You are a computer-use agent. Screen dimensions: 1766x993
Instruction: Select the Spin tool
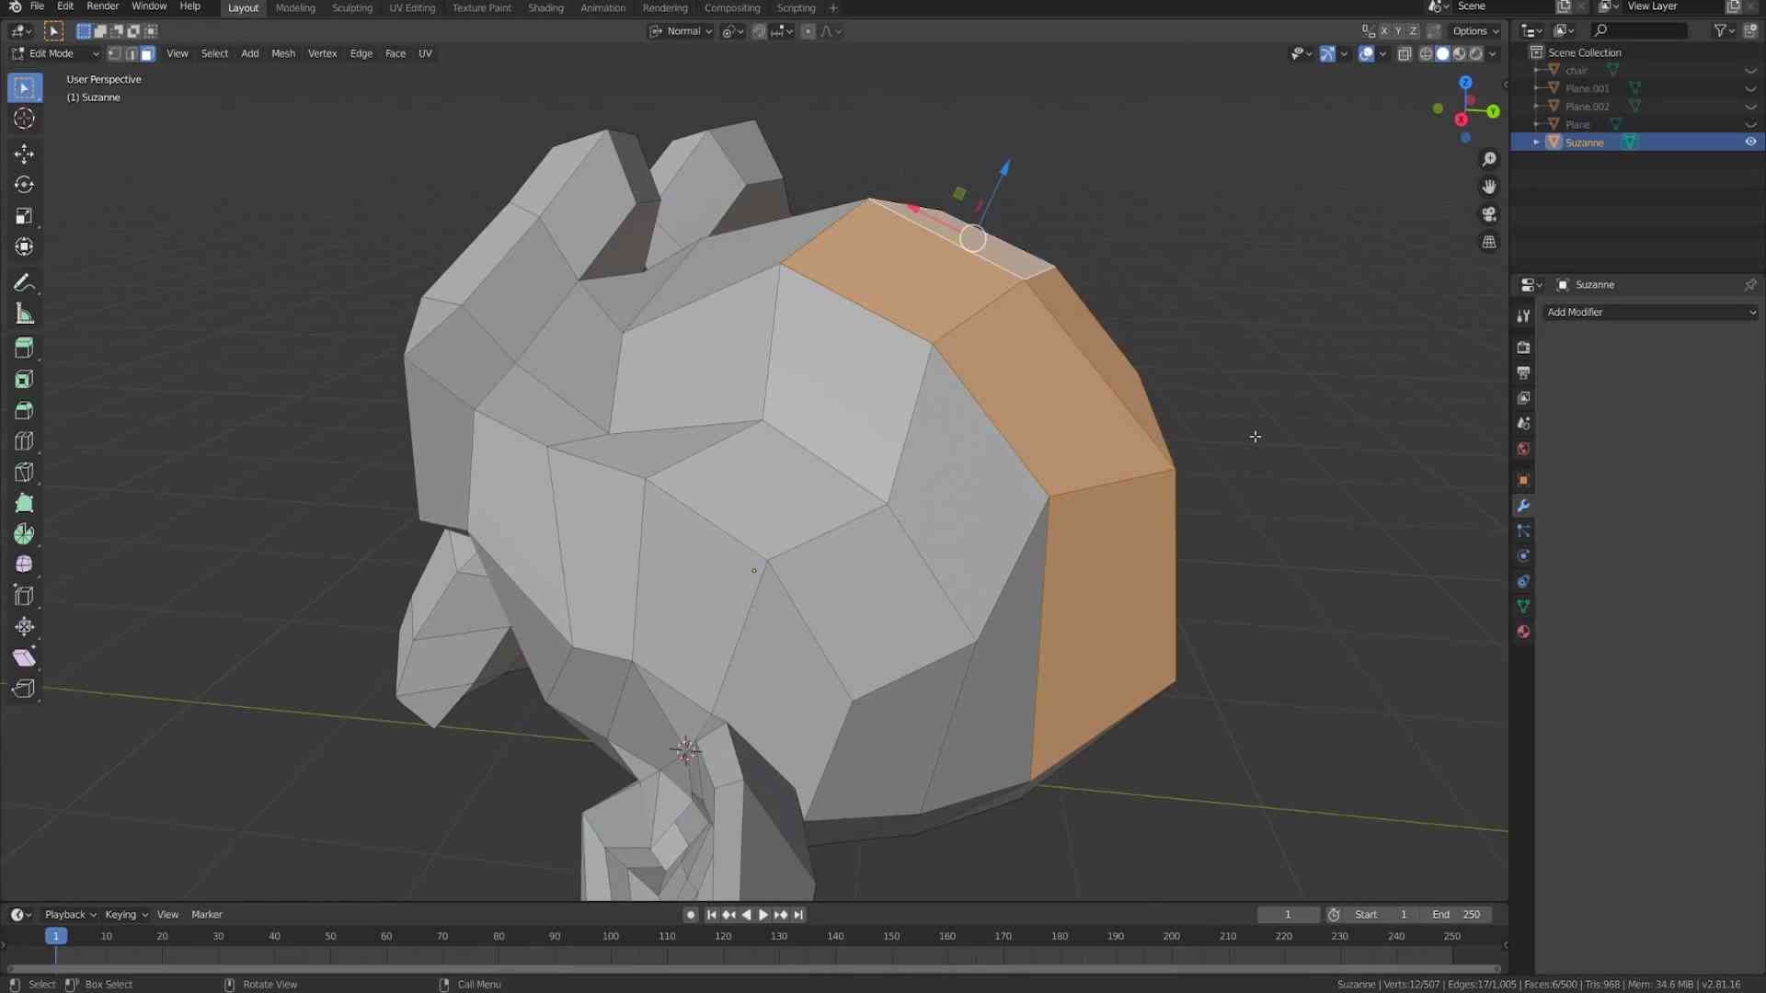24,534
